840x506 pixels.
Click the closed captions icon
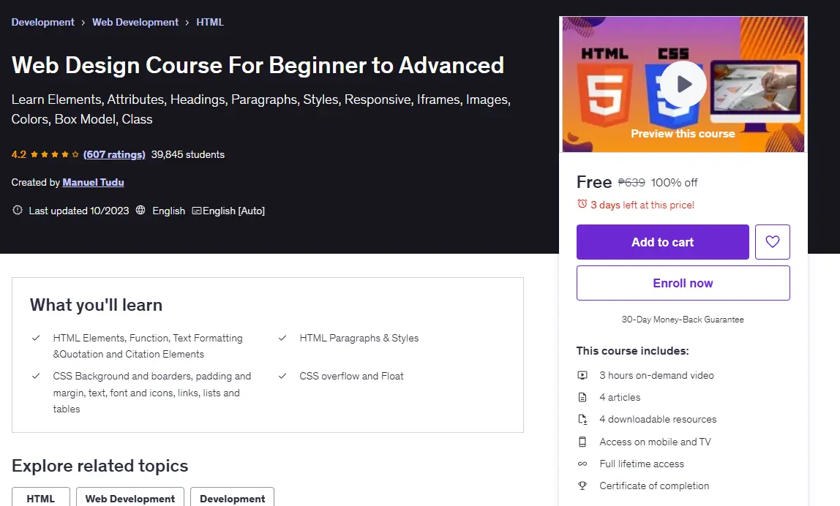pos(197,211)
